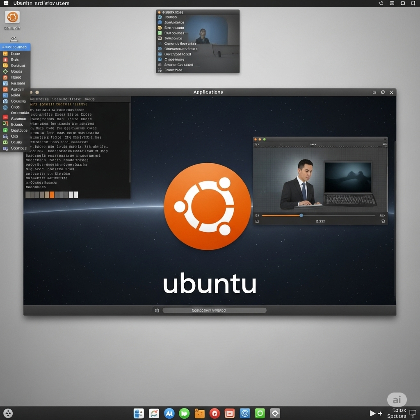Launch the blue target-ring icon in the dock

(x=245, y=413)
